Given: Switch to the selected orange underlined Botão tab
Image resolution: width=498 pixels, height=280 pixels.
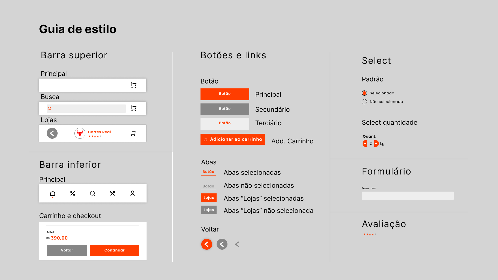Looking at the screenshot, I should coord(208,172).
